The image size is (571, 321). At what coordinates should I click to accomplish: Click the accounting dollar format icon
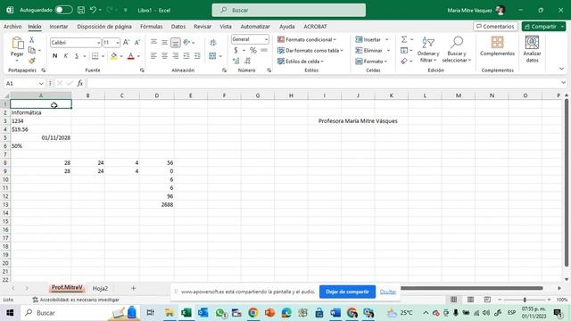(x=236, y=50)
